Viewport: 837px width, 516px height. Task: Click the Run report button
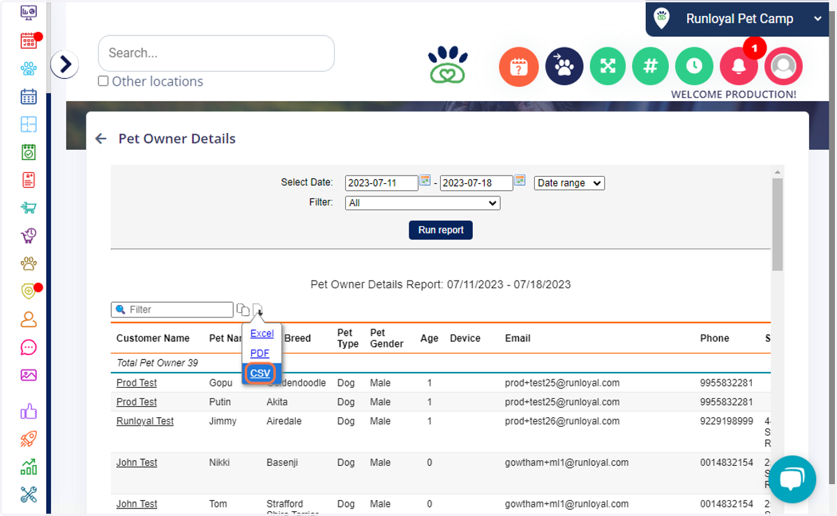click(441, 230)
